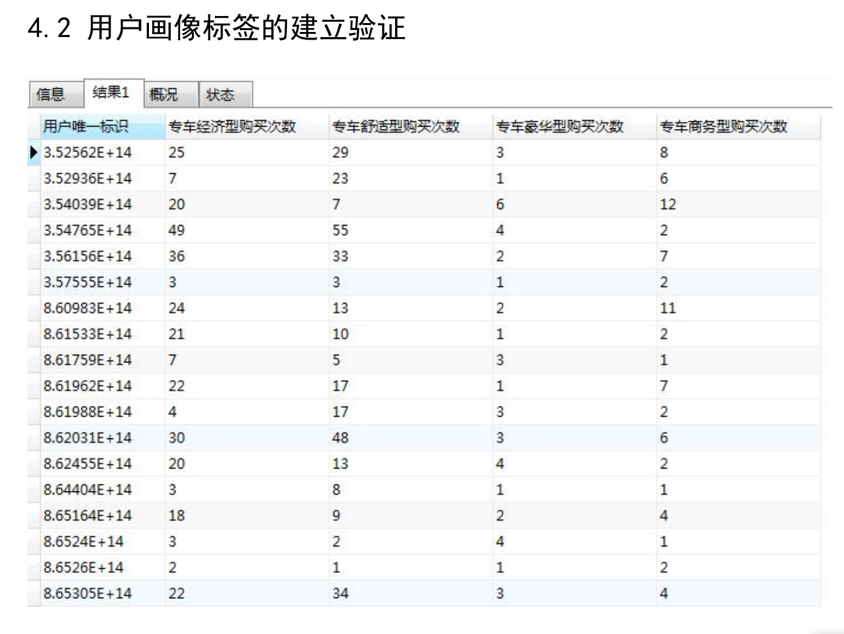Click 专车经济型购买次数 column header
844x634 pixels.
point(247,127)
